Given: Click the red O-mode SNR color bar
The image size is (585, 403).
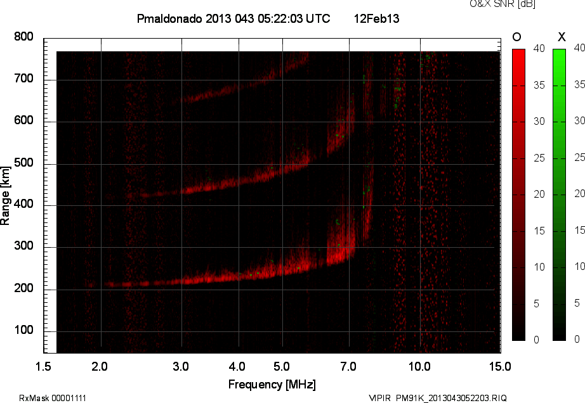Looking at the screenshot, I should [x=518, y=195].
